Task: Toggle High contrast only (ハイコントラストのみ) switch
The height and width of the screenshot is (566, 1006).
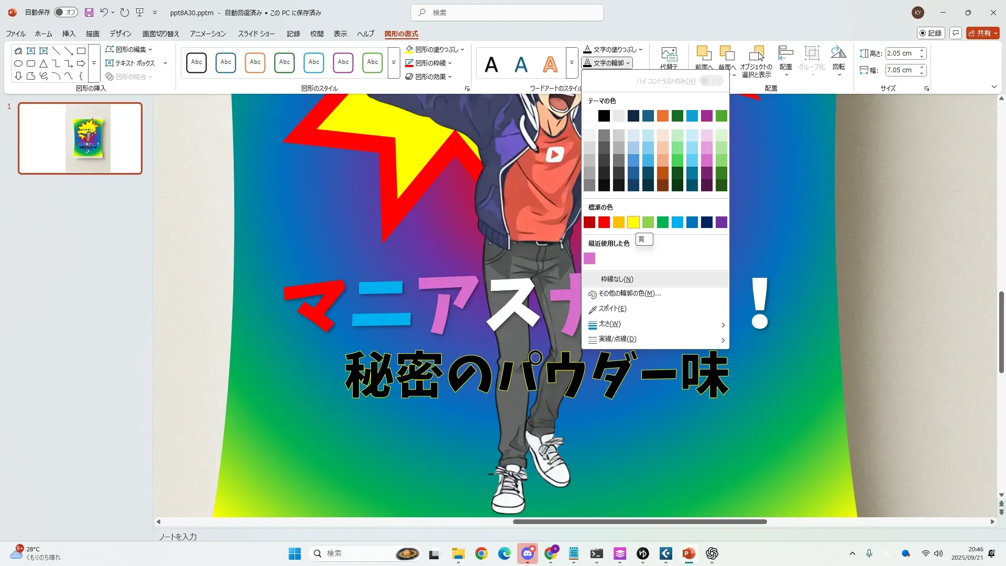Action: [711, 81]
